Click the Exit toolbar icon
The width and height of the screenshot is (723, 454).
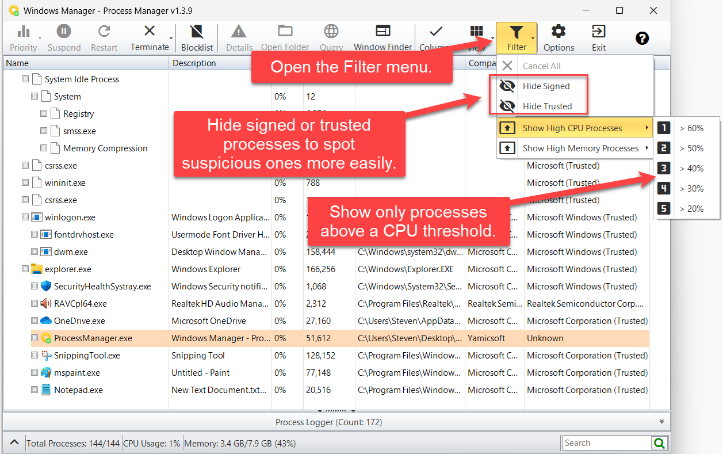[x=599, y=32]
